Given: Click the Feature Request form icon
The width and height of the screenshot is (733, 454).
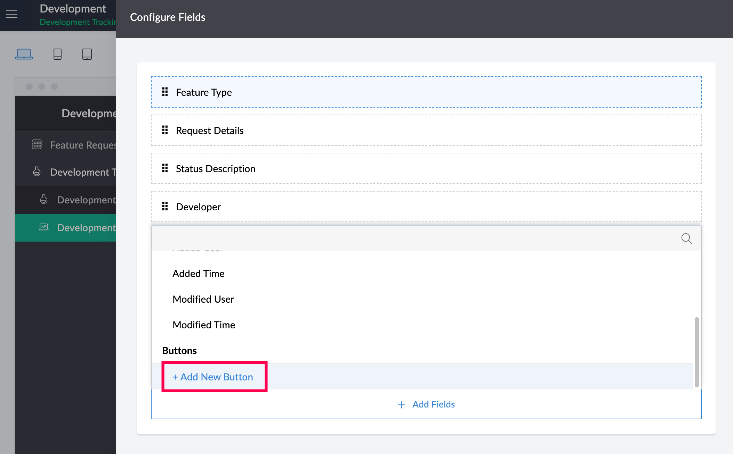Looking at the screenshot, I should [37, 144].
